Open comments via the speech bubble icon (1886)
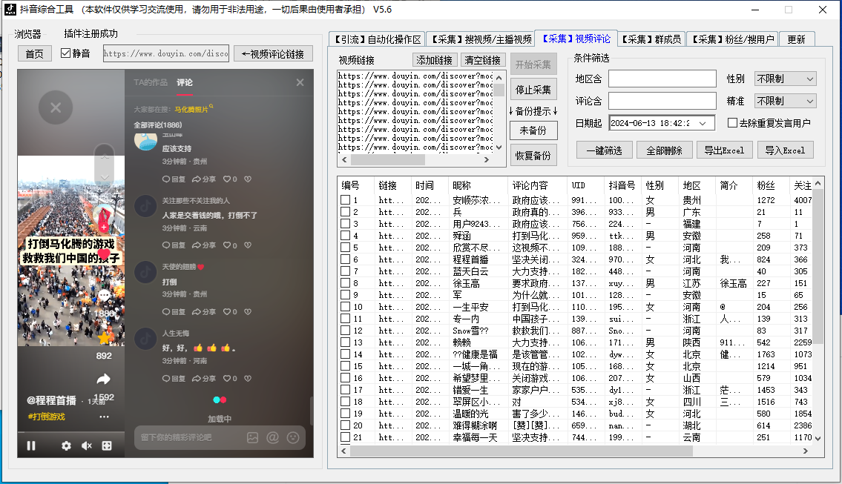Viewport: 842px width, 484px height. coord(104,296)
